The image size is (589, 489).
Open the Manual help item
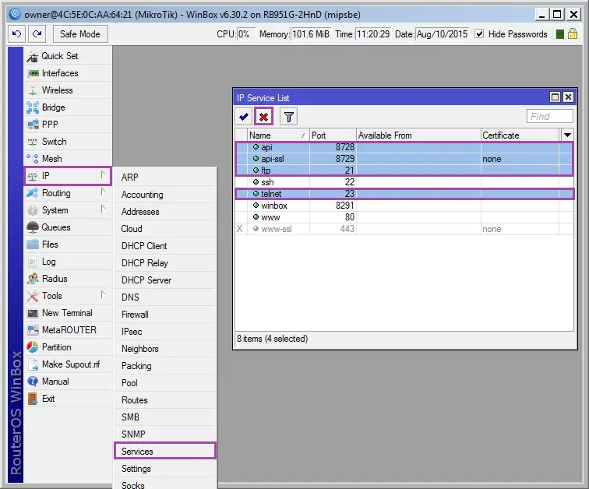69,382
